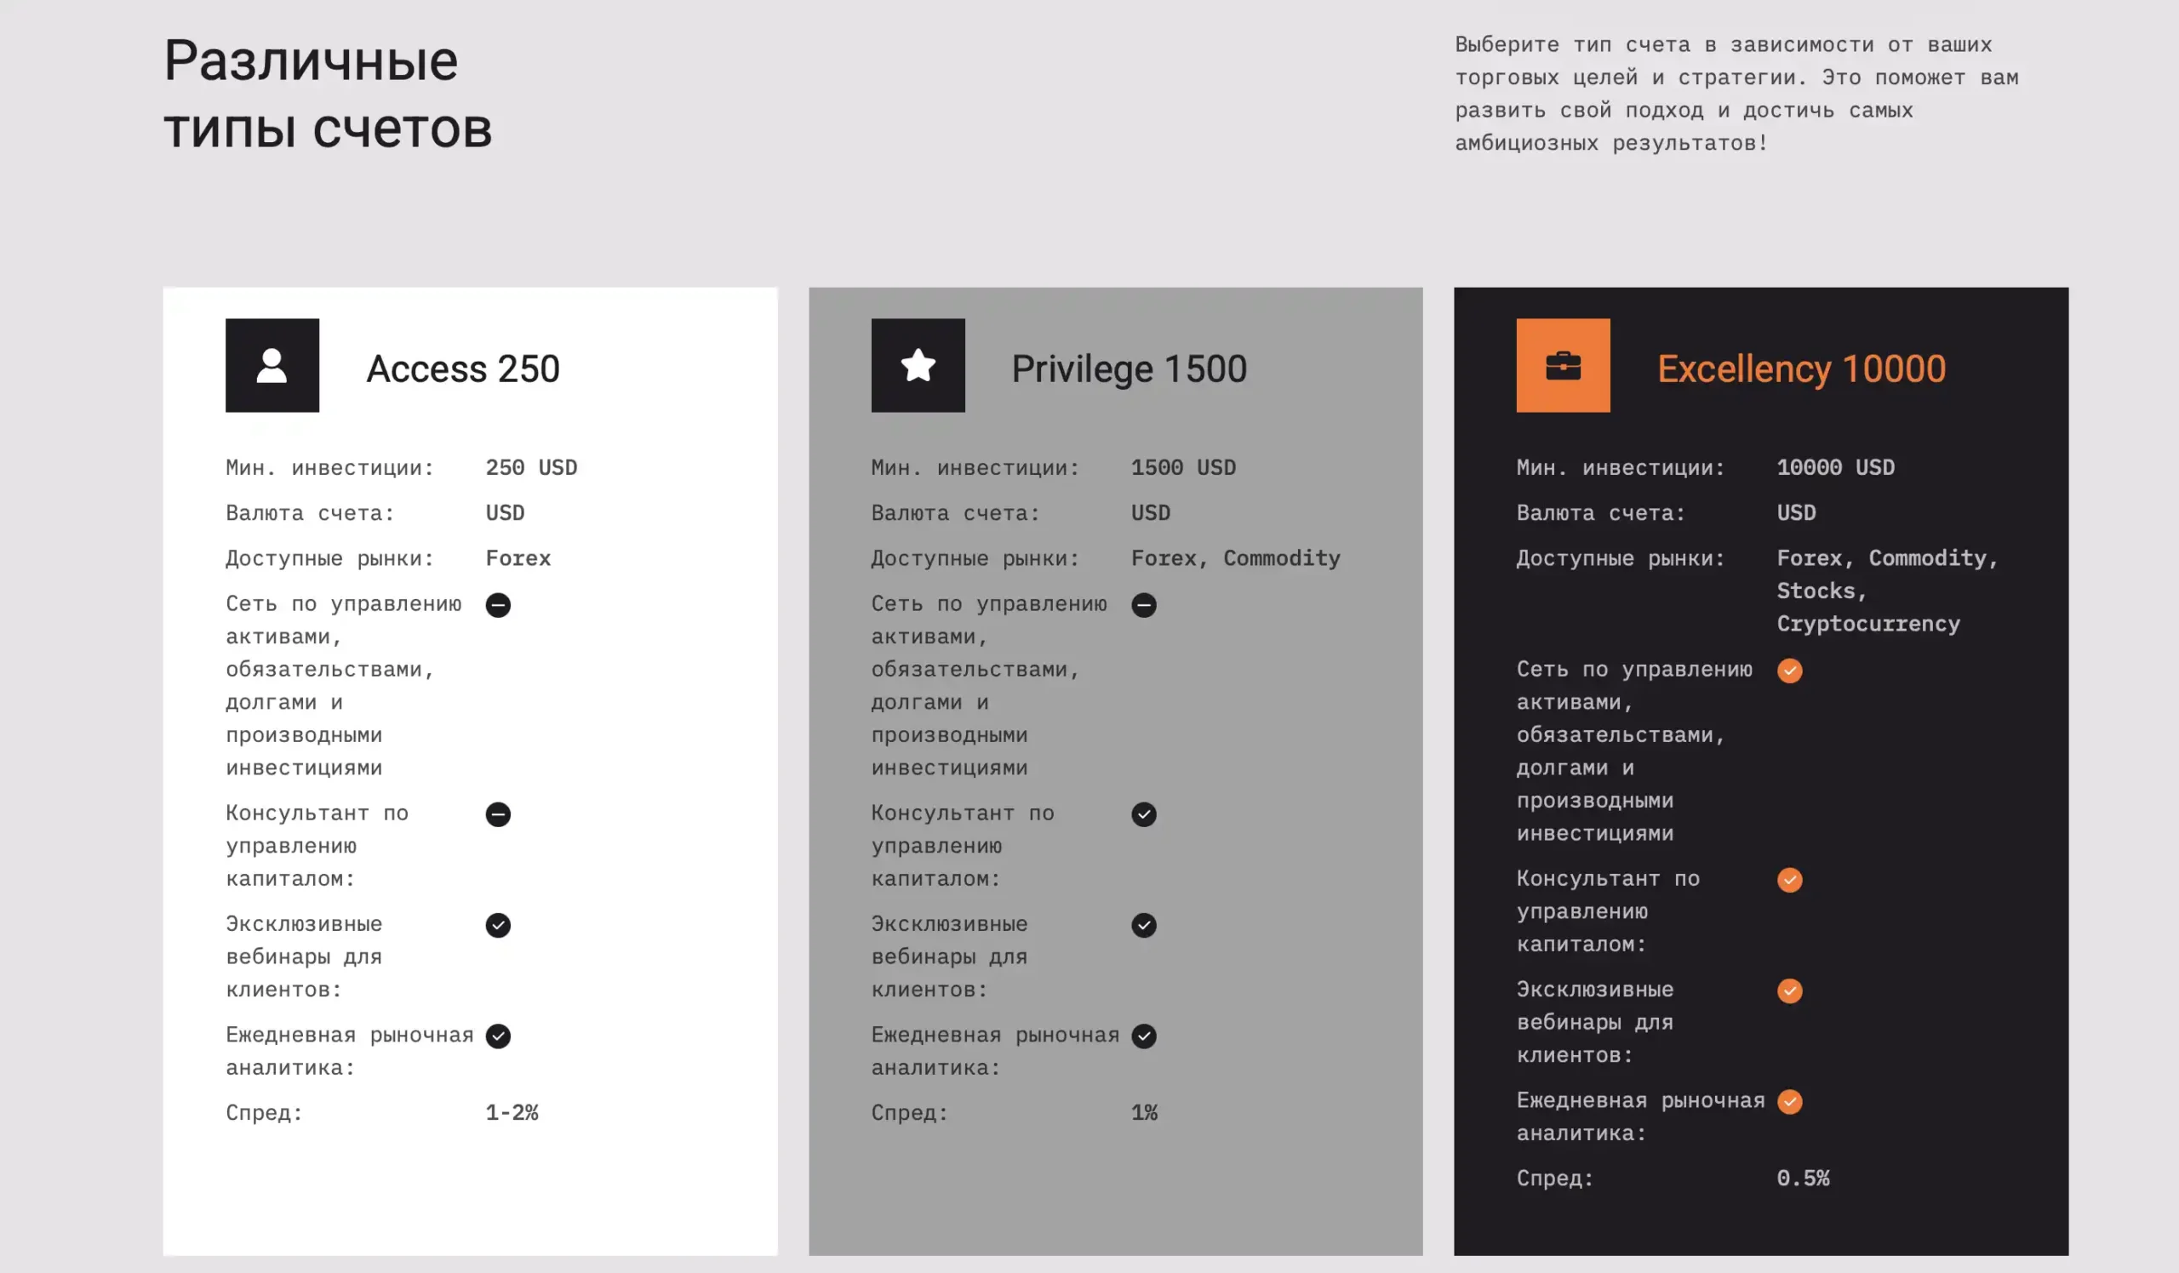2179x1273 pixels.
Task: Click Access 250 daily analytics checkmark
Action: [498, 1036]
